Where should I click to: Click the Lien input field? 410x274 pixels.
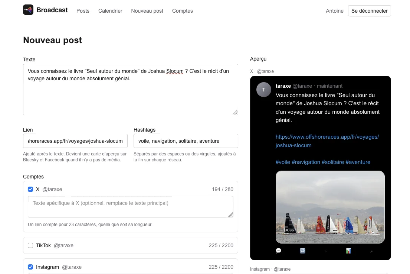click(x=75, y=141)
